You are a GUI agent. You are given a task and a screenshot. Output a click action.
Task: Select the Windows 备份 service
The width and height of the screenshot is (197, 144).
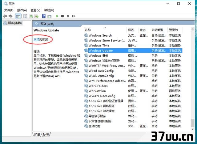point(98,56)
